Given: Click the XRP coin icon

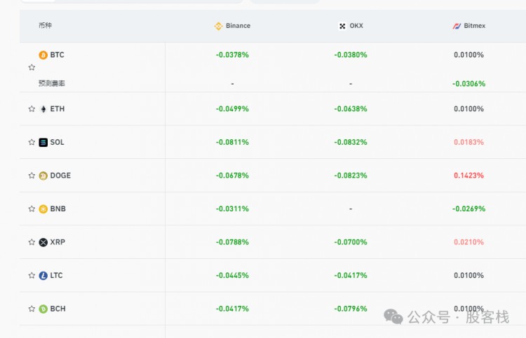Looking at the screenshot, I should (x=43, y=242).
